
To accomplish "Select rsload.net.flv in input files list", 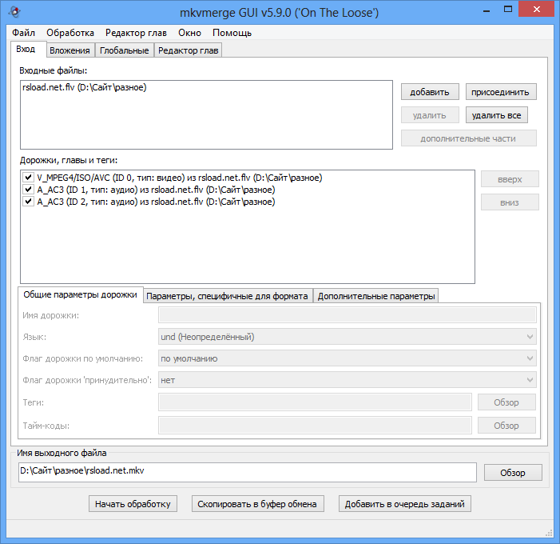I will coord(85,87).
